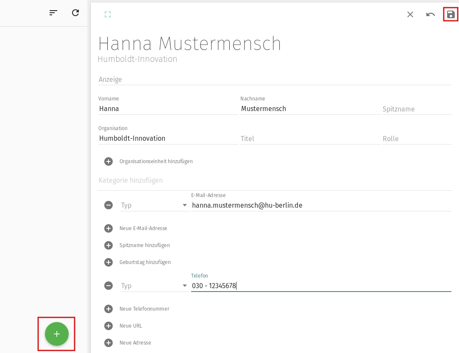Screen dimensions: 459x353
Task: Add Organisationseinheit hinzufügen entry
Action: point(108,161)
